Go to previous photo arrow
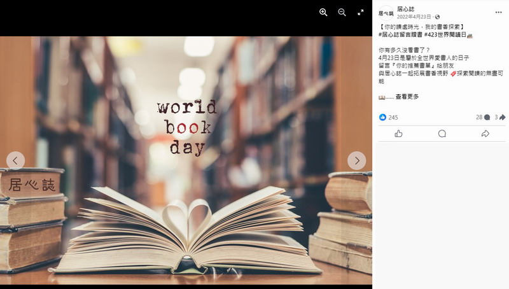The height and width of the screenshot is (289, 509). click(15, 160)
